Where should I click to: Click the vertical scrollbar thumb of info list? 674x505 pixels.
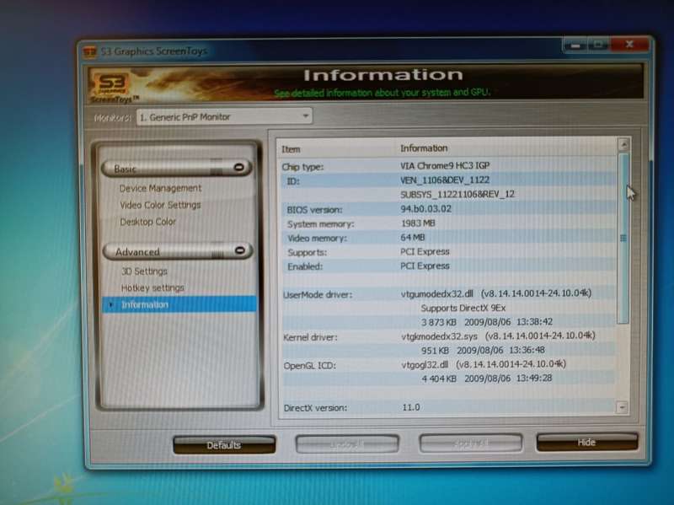[x=623, y=239]
